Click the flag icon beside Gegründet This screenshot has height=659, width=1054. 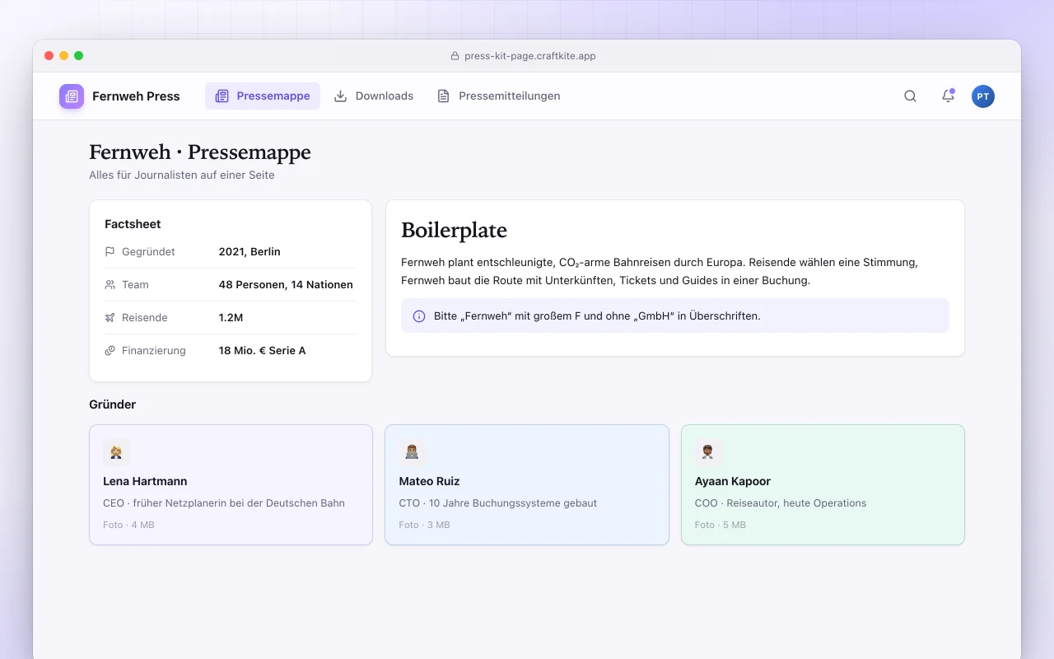coord(110,252)
